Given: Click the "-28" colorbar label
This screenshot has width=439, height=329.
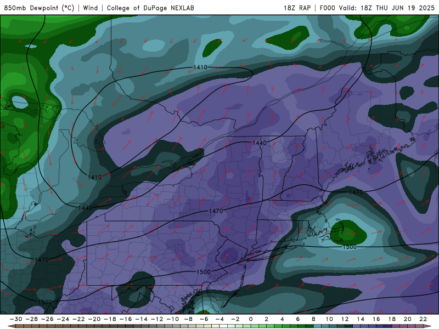Looking at the screenshot, I should pos(31,319).
